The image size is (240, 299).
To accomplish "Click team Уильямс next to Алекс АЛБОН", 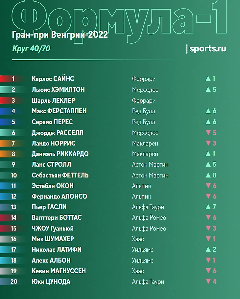I will (x=143, y=260).
